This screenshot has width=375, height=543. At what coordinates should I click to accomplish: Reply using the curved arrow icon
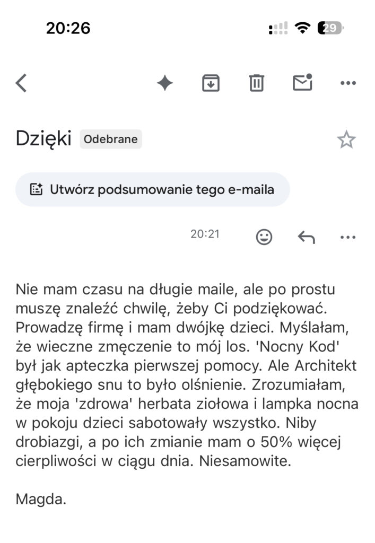point(307,238)
